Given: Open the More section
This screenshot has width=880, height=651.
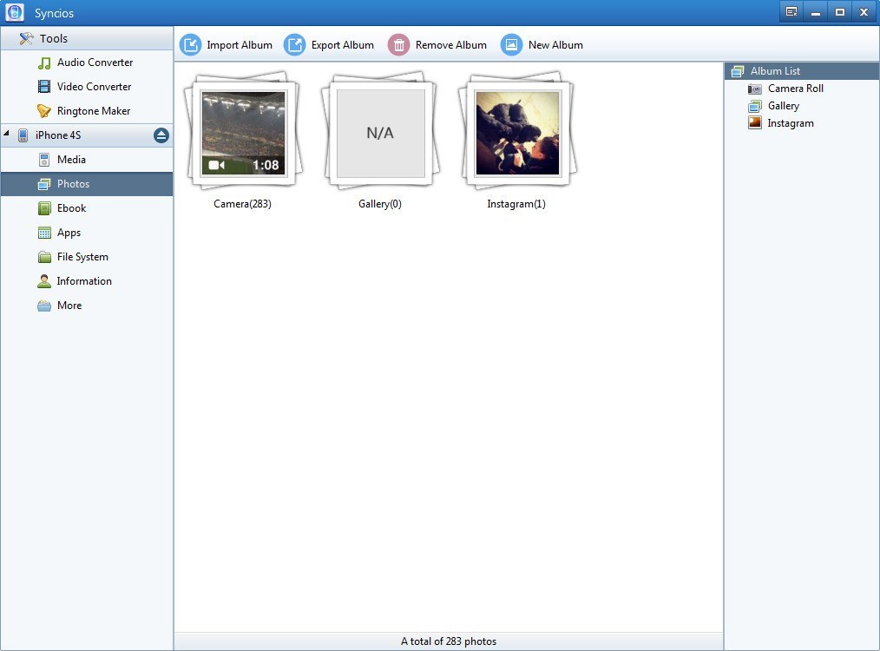Looking at the screenshot, I should (68, 306).
